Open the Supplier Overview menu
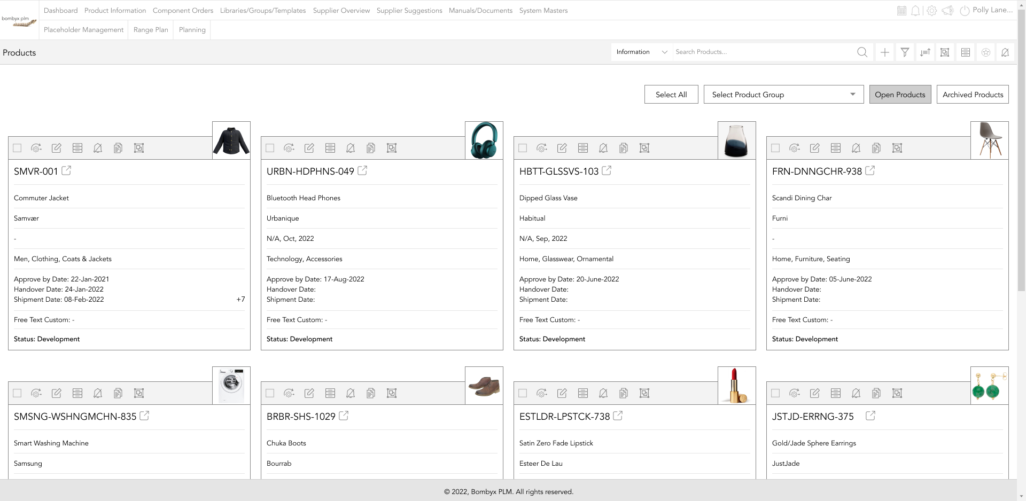The image size is (1026, 501). pos(341,10)
